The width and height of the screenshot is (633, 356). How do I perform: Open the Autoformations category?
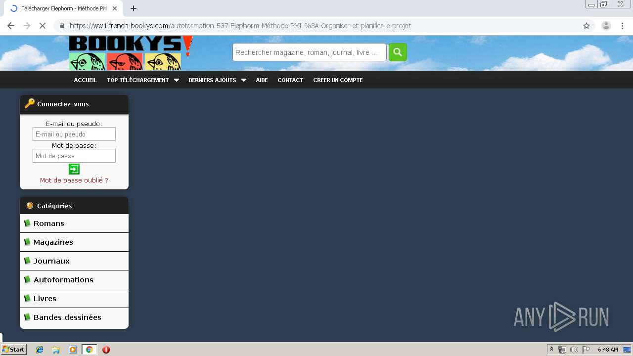(x=74, y=280)
